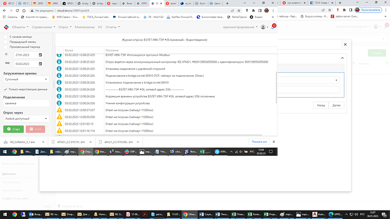Open options arrow for ATM21_2.2-070.70 bin download
The image size is (390, 219).
pyautogui.click(x=90, y=142)
